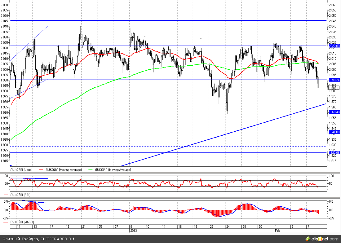Click the red RSI legend line marker

(x=6, y=195)
